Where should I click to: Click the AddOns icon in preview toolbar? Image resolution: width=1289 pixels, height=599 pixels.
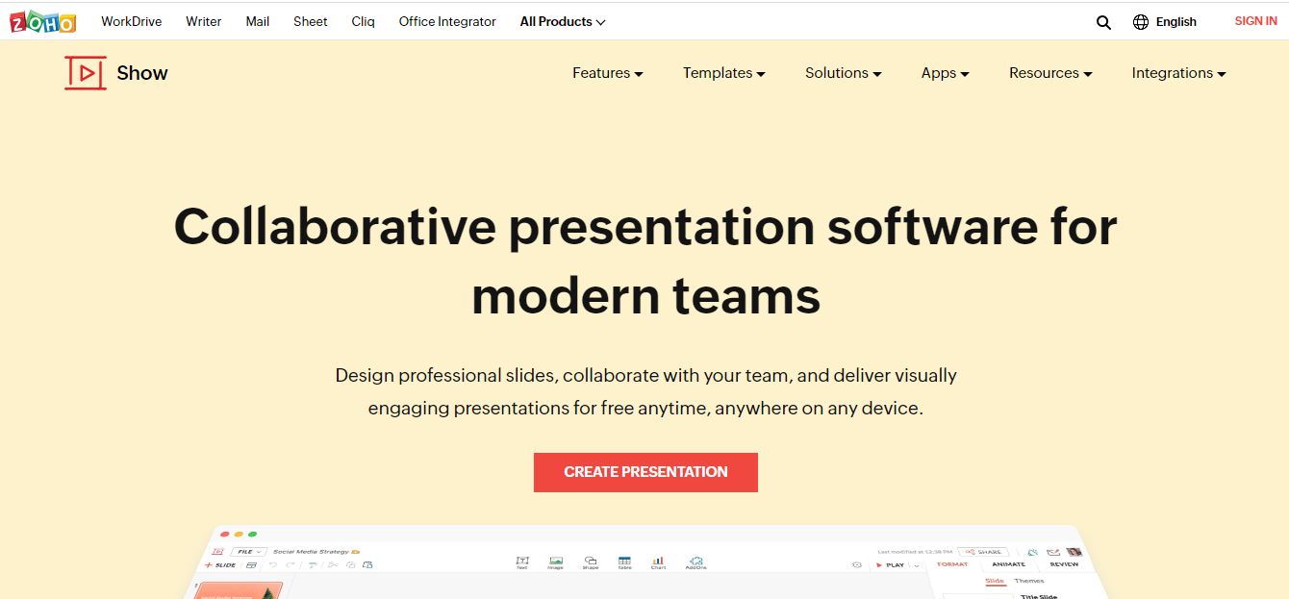[695, 562]
